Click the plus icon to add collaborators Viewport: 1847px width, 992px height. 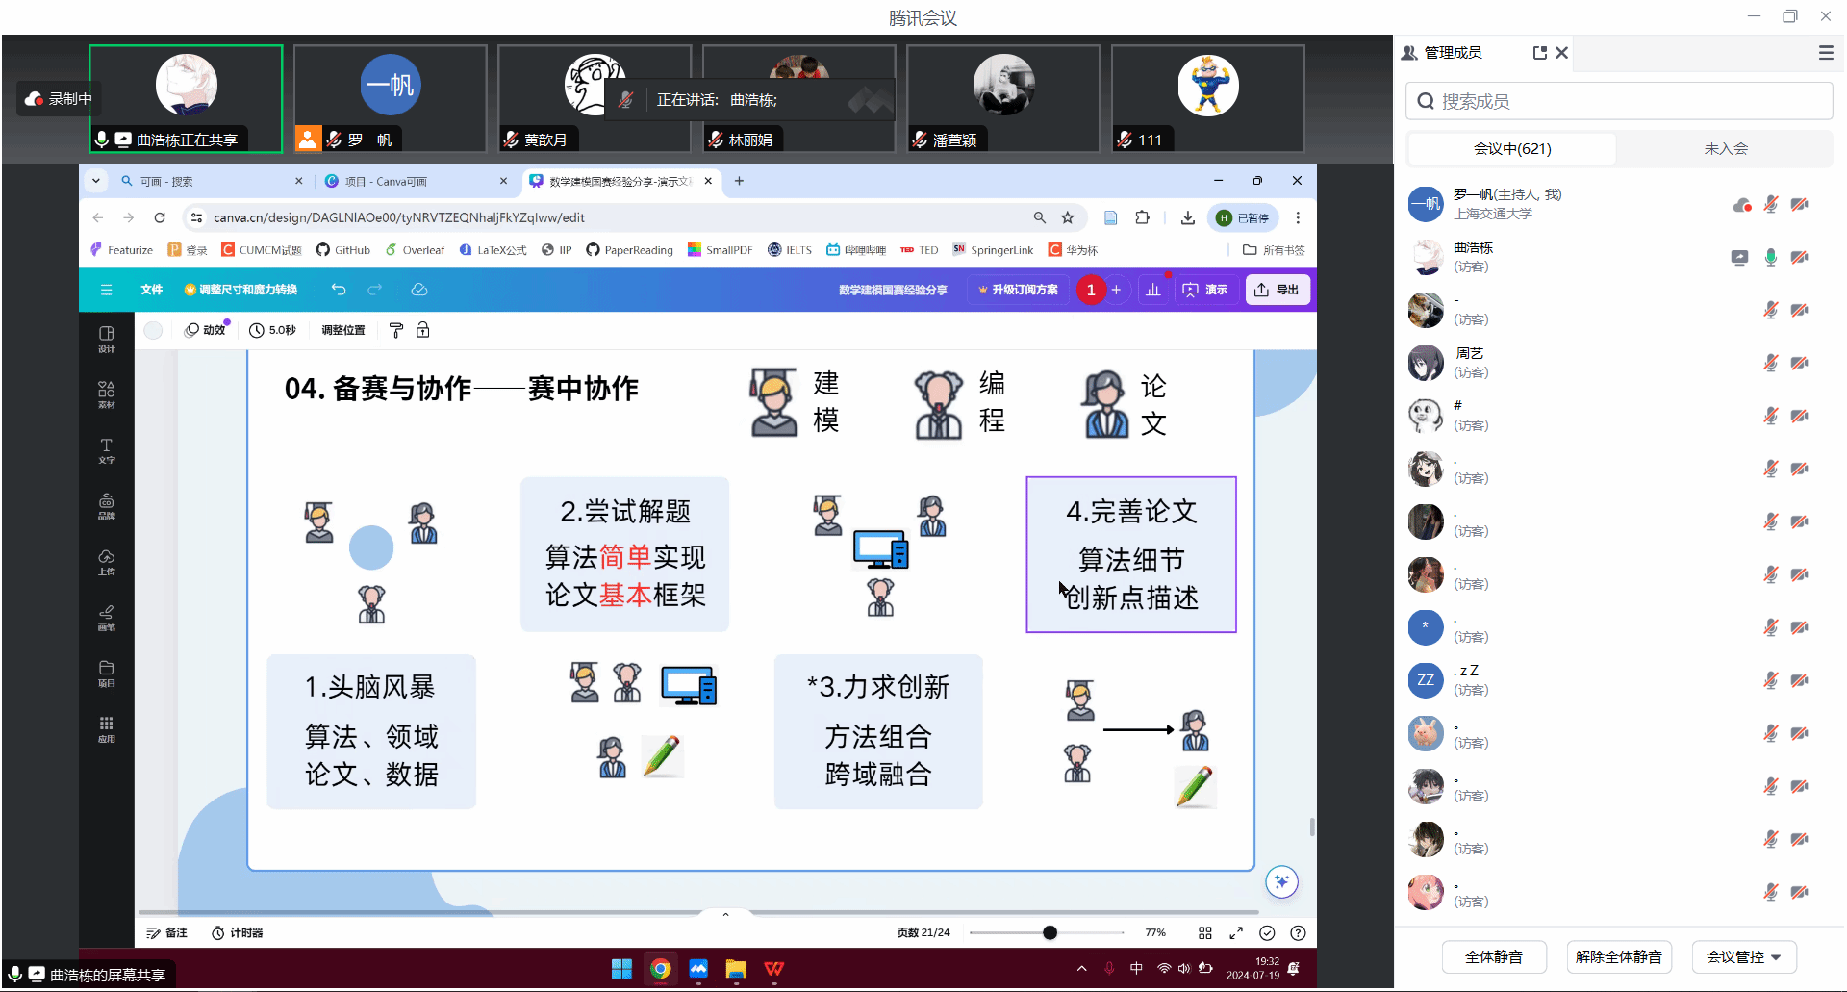point(1116,290)
